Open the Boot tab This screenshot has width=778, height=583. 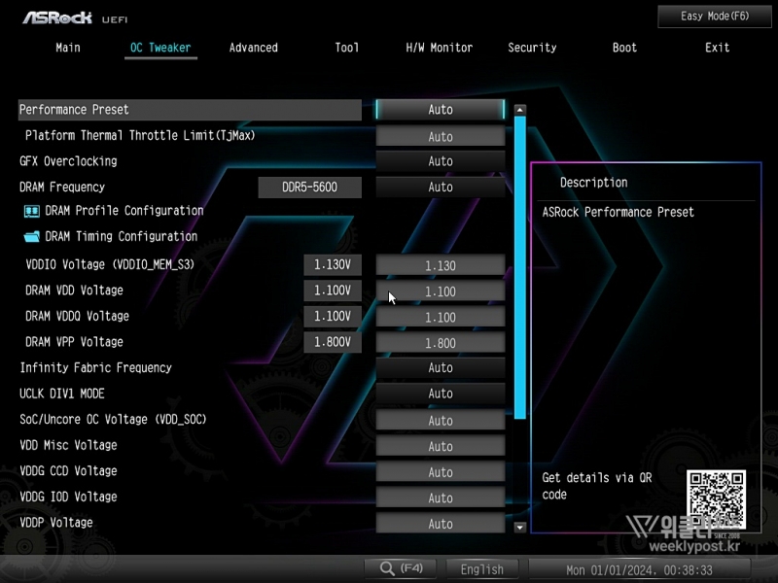point(624,48)
